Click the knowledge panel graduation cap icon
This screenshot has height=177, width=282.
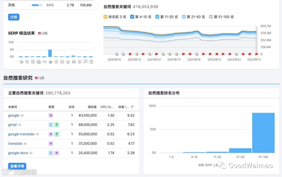[x=21, y=62]
